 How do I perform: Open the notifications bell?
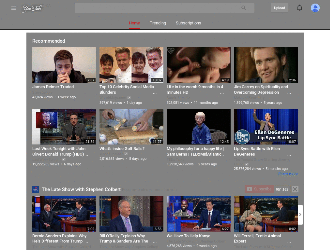(x=299, y=8)
